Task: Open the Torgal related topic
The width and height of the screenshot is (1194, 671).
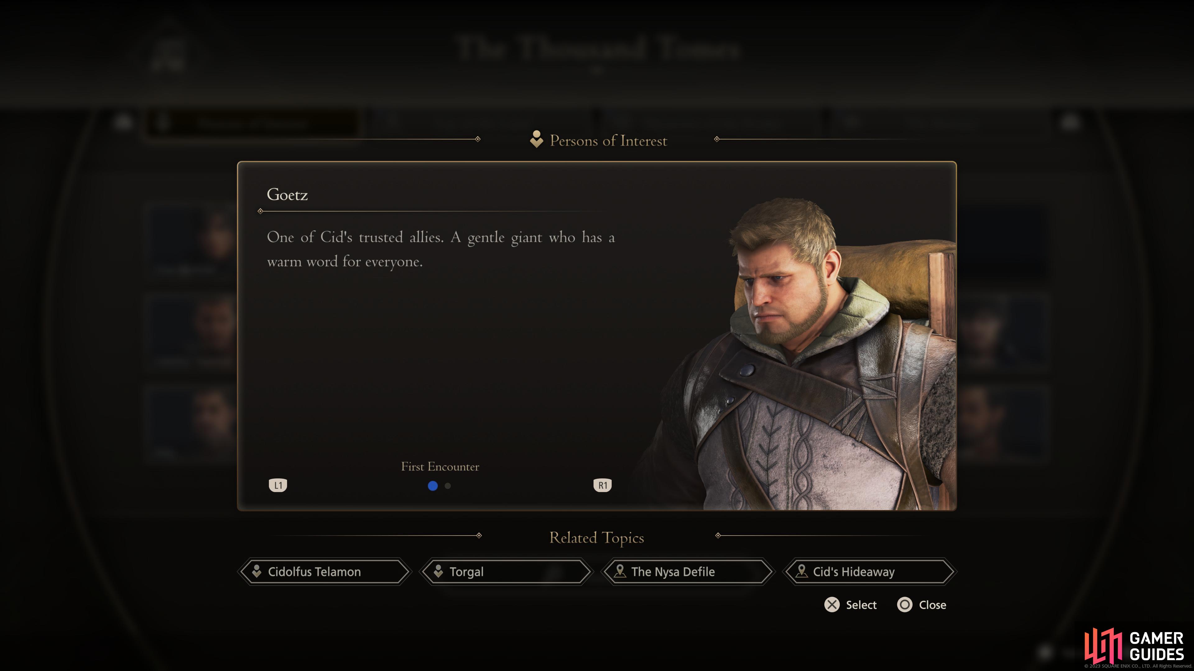Action: pos(506,572)
